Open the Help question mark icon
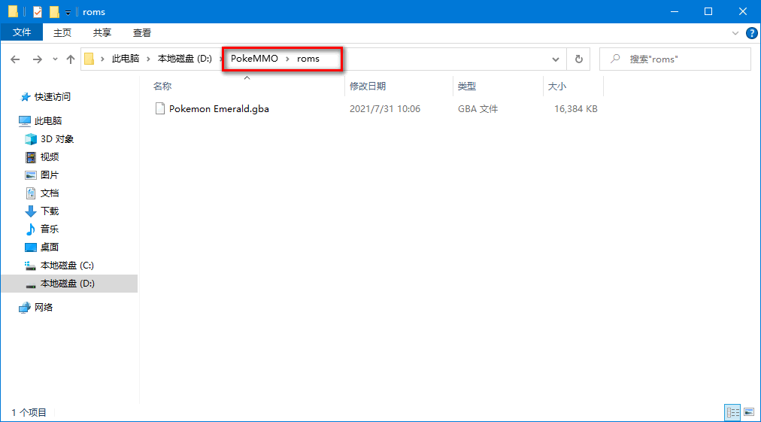Viewport: 761px width, 422px height. (750, 33)
